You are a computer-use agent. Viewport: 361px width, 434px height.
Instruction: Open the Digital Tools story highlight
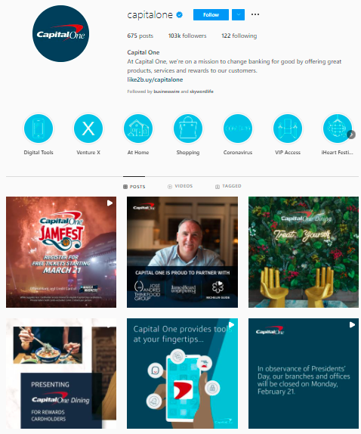coord(39,129)
